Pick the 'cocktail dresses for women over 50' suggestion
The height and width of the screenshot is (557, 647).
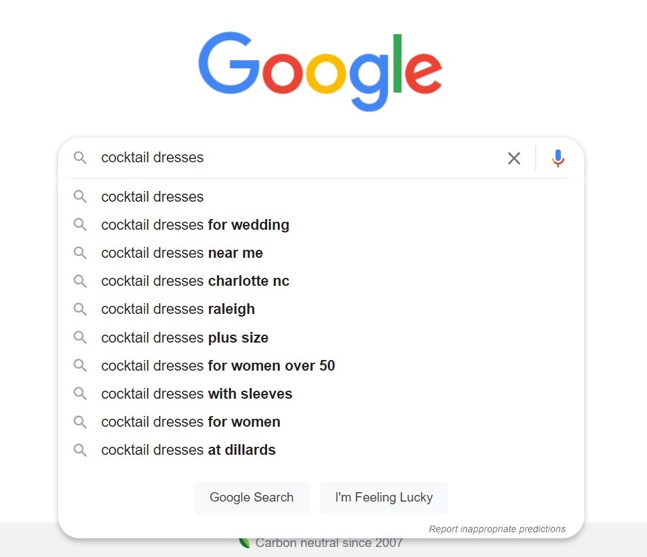[x=218, y=365]
